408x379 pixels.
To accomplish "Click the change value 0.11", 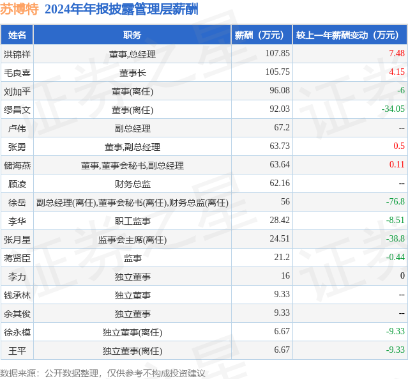I will click(397, 164).
